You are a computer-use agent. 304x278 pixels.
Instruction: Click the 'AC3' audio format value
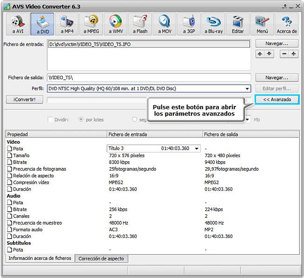click(113, 229)
